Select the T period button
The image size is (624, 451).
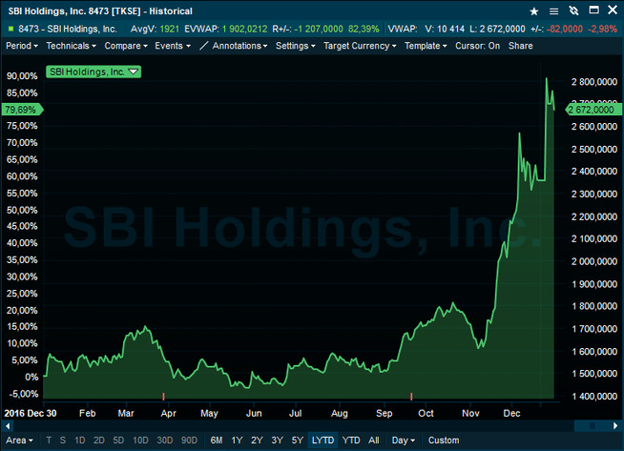[x=49, y=441]
